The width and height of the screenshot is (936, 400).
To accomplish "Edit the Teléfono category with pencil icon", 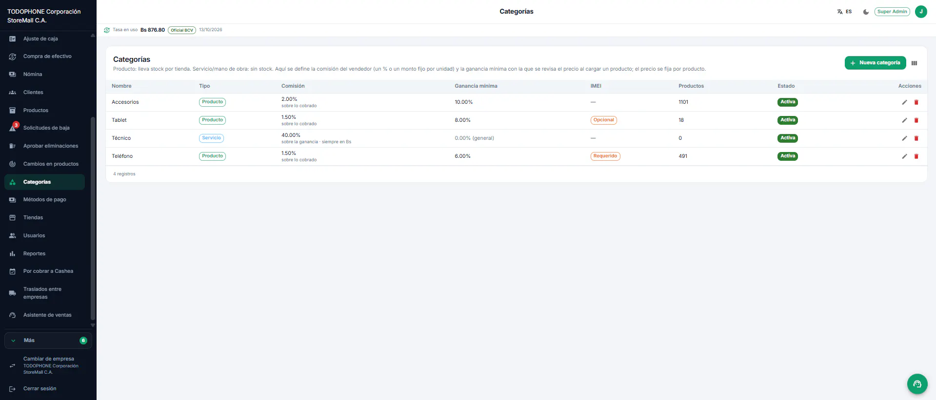I will (x=904, y=156).
